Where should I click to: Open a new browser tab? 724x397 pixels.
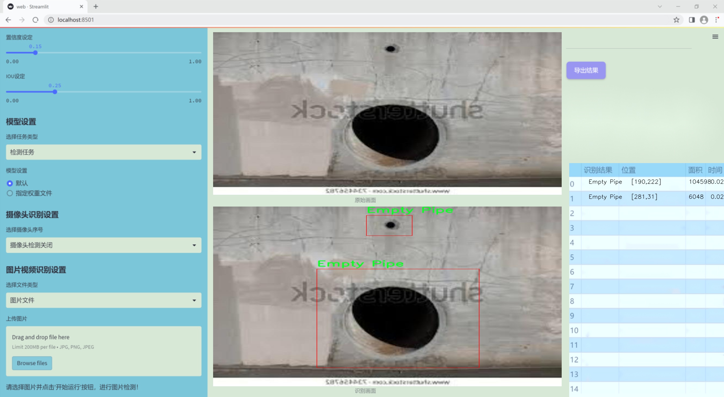coord(96,6)
